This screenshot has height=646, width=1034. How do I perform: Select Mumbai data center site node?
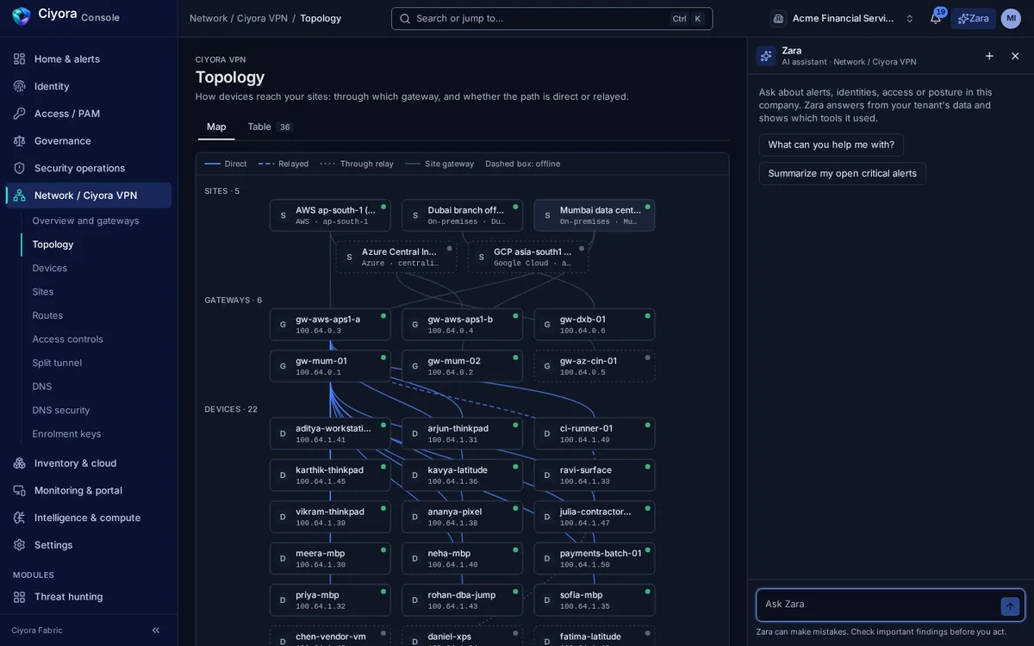[595, 215]
